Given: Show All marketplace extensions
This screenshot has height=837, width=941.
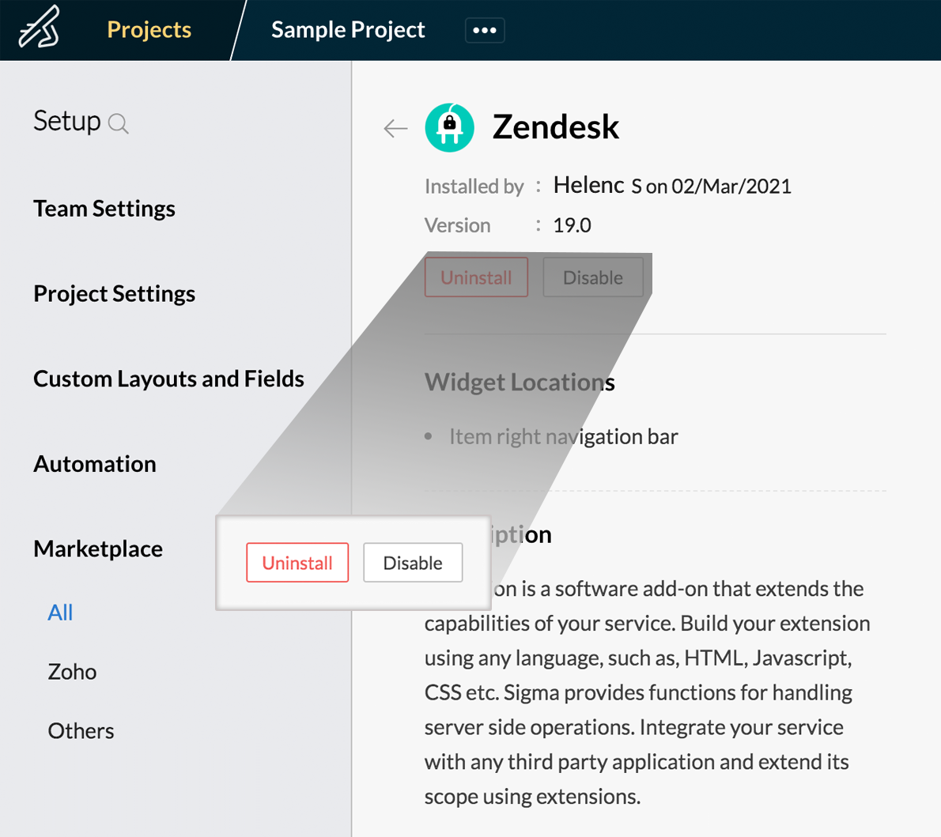Looking at the screenshot, I should tap(60, 613).
